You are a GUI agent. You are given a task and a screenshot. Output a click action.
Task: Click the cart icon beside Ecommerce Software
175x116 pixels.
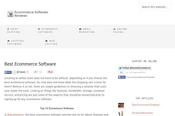(39, 29)
